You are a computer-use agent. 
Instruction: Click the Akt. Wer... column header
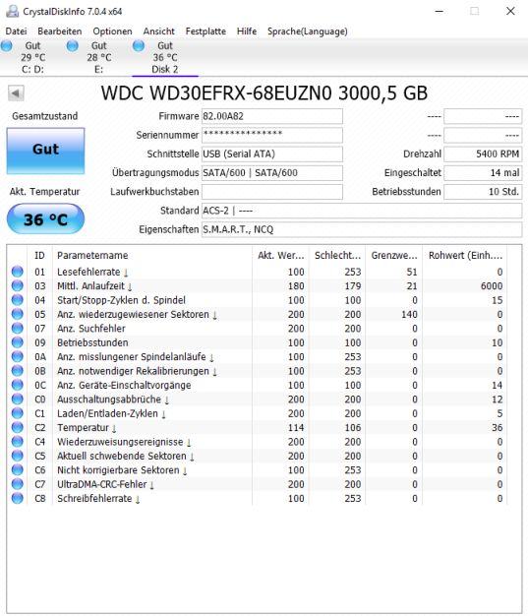[x=280, y=256]
